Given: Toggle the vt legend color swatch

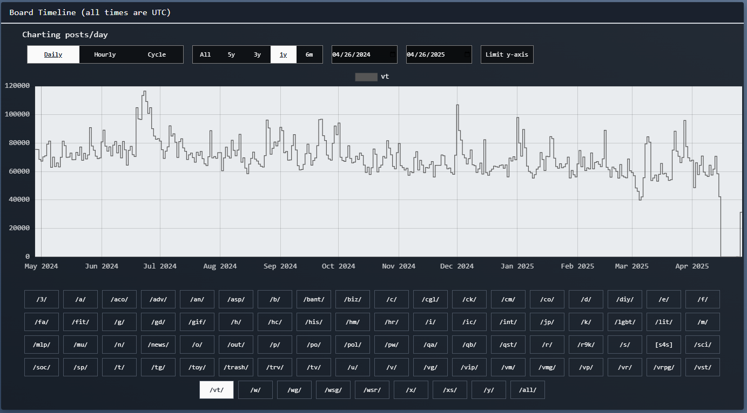Looking at the screenshot, I should pyautogui.click(x=366, y=77).
